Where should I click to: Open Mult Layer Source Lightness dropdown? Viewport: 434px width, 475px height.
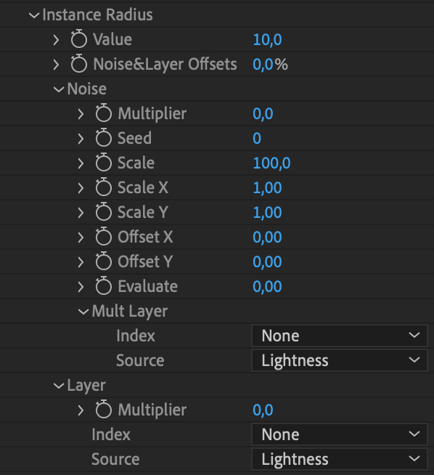tap(340, 360)
